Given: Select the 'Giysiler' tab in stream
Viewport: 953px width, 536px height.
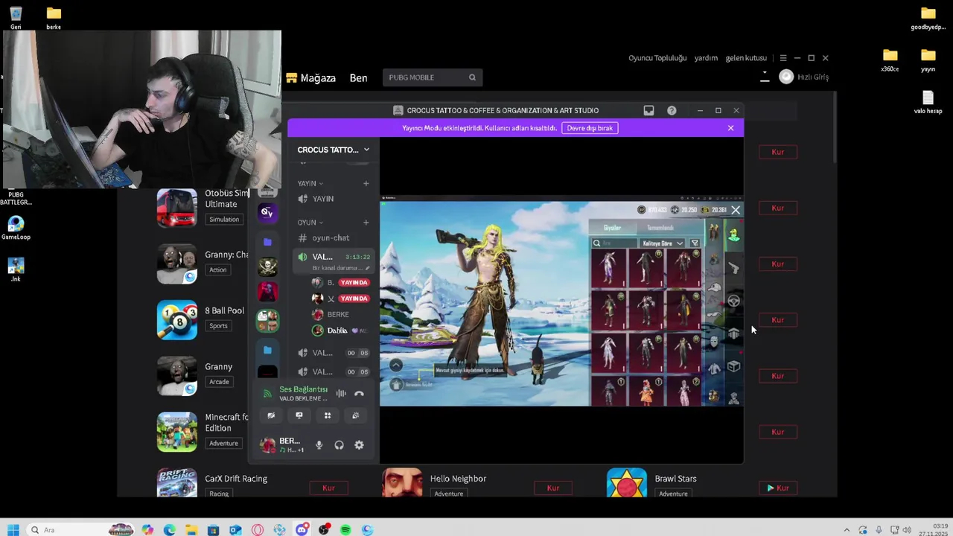Looking at the screenshot, I should click(x=612, y=228).
